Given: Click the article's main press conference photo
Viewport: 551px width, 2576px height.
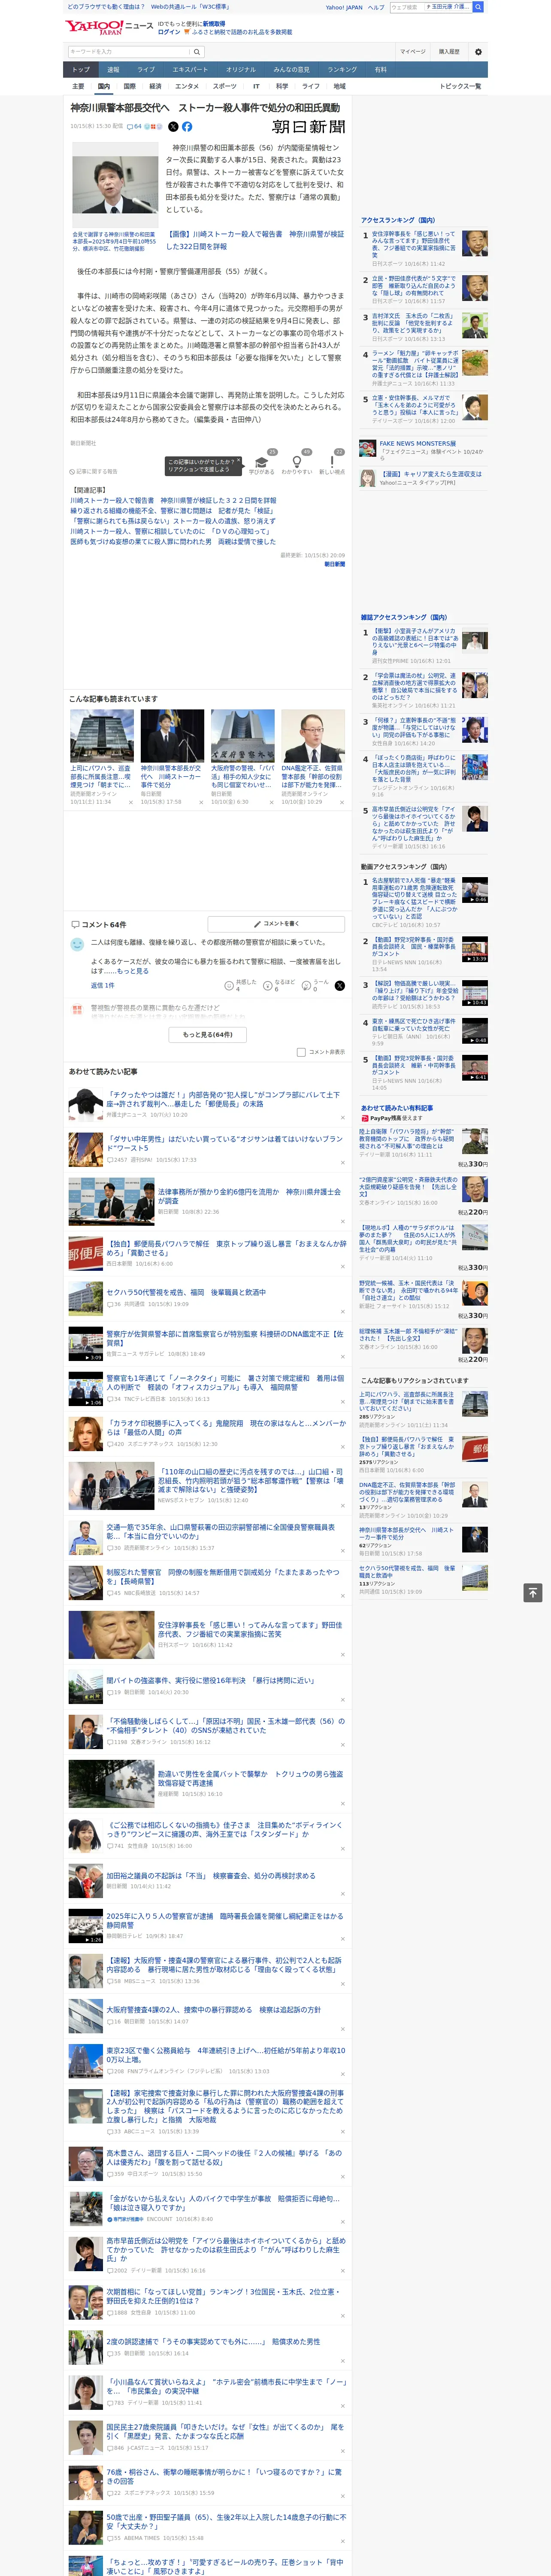Looking at the screenshot, I should click(x=115, y=186).
